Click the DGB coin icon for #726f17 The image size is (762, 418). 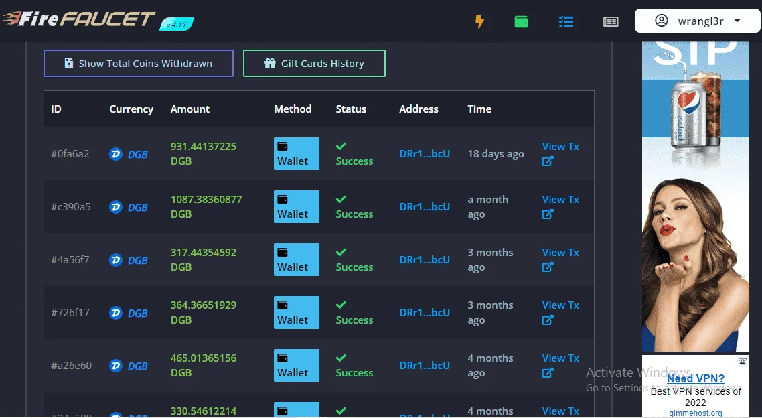[116, 313]
